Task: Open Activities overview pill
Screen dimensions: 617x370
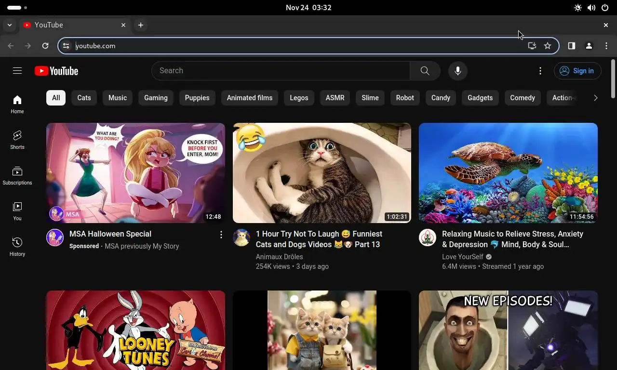Action: 17,8
